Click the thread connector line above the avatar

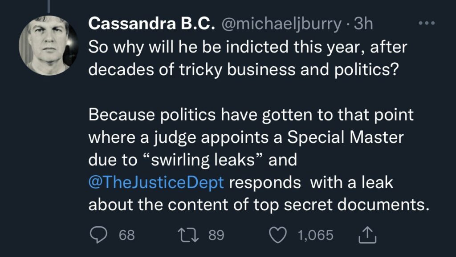tap(49, 5)
